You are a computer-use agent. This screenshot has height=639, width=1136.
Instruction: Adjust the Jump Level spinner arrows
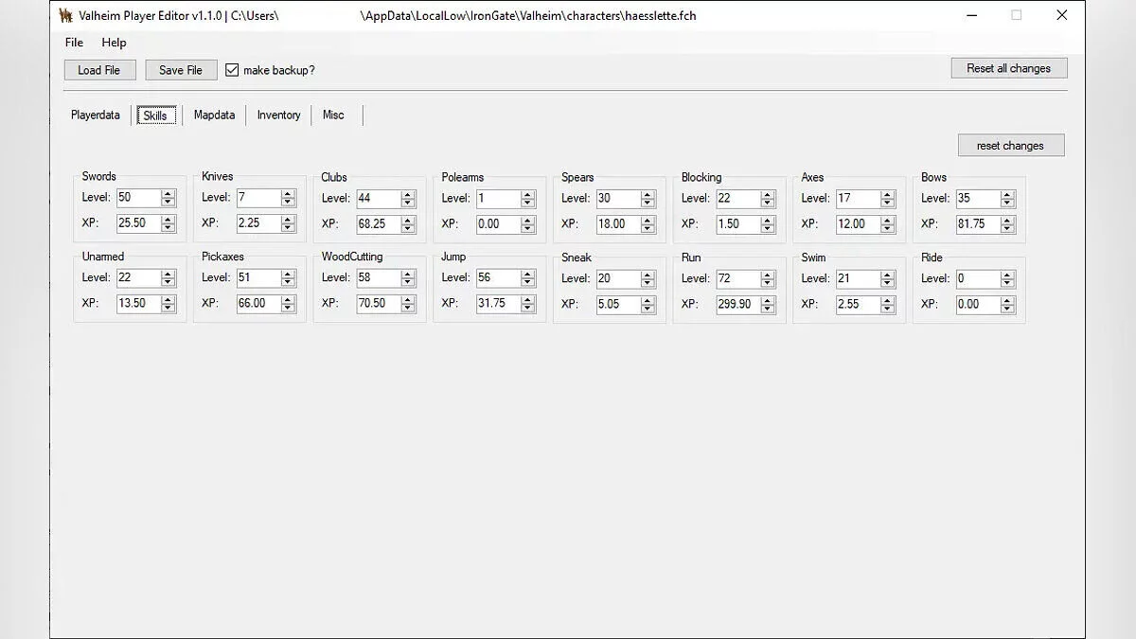click(x=528, y=278)
